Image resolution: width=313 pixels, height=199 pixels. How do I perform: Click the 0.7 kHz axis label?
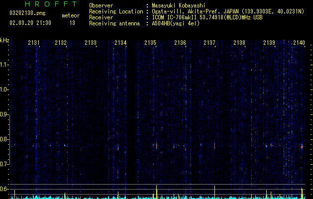pos(4,164)
